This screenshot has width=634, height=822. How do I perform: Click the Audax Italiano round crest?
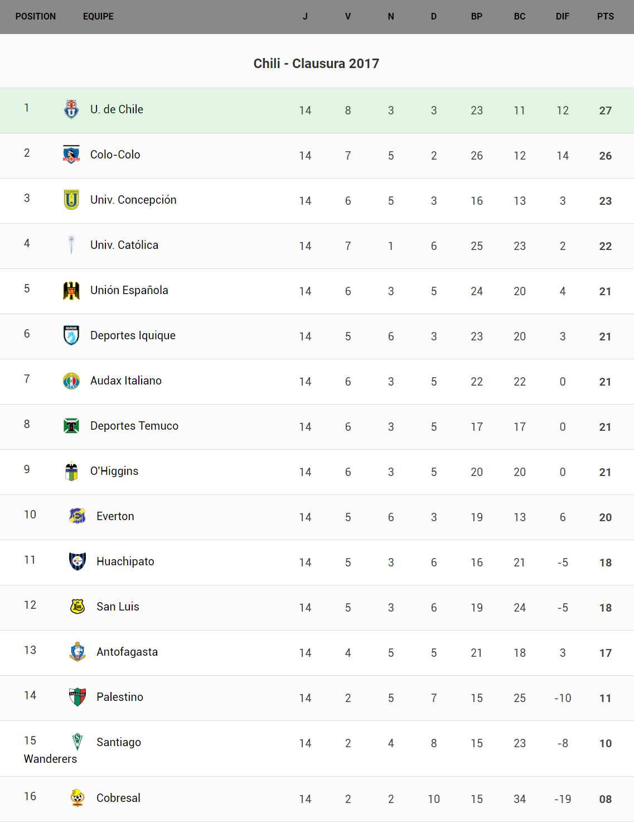pyautogui.click(x=71, y=381)
